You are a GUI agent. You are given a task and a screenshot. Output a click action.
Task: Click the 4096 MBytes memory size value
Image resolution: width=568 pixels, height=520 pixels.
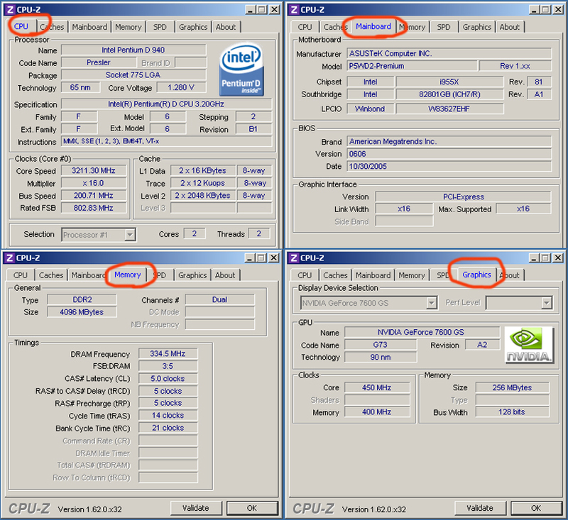[82, 312]
